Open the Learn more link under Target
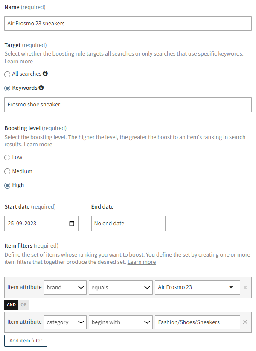256x351 pixels. [18, 61]
